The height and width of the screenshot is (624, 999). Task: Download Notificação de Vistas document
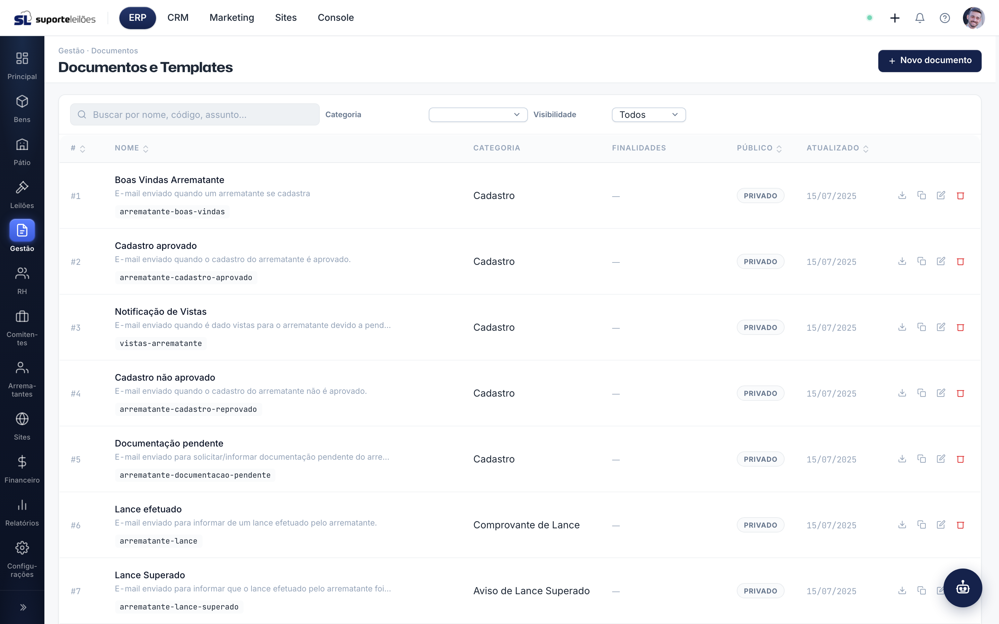click(x=902, y=327)
